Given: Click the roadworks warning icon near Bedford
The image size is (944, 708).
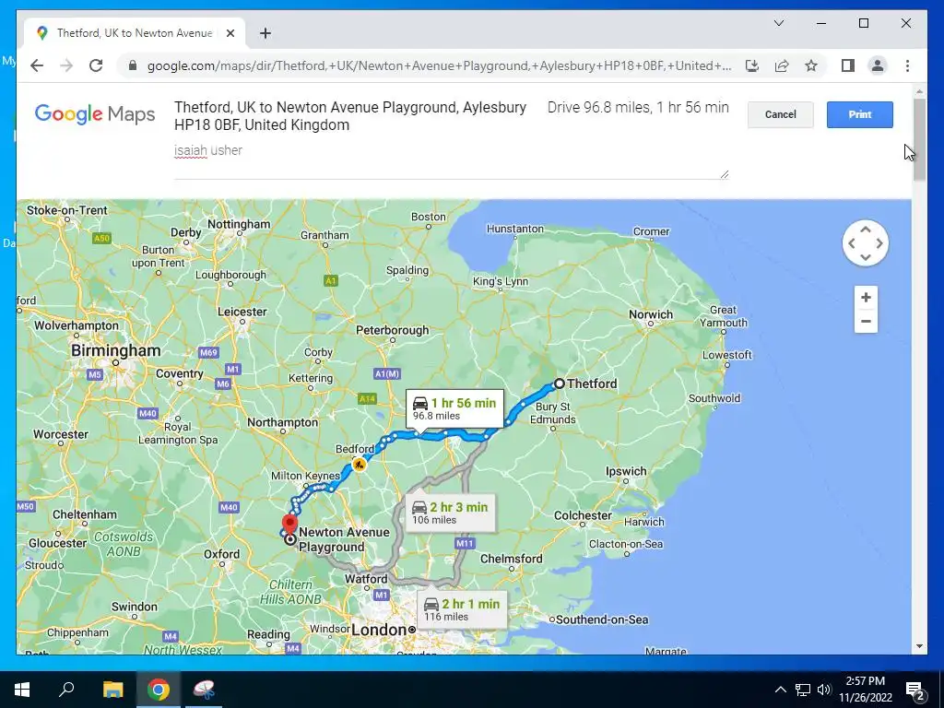Looking at the screenshot, I should tap(359, 465).
